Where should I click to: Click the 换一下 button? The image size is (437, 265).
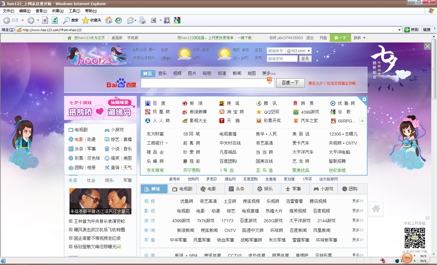(340, 38)
